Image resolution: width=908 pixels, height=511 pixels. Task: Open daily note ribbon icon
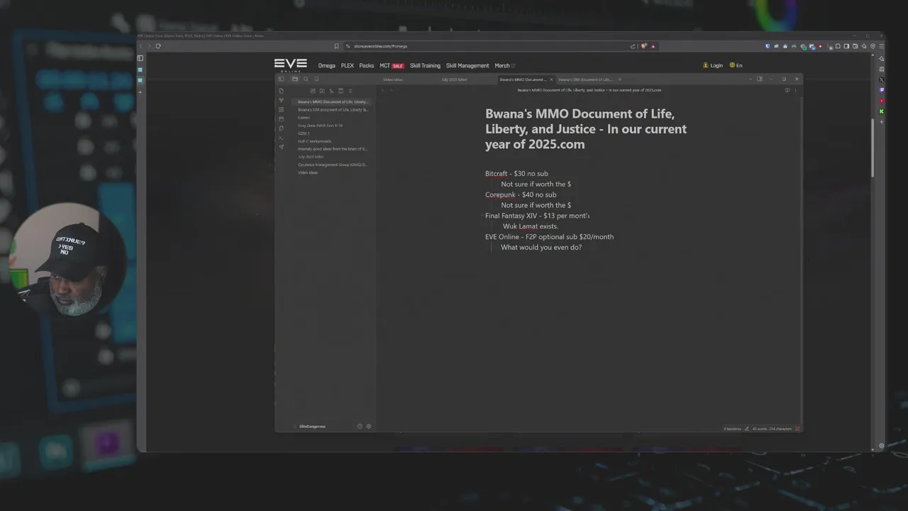click(x=281, y=119)
